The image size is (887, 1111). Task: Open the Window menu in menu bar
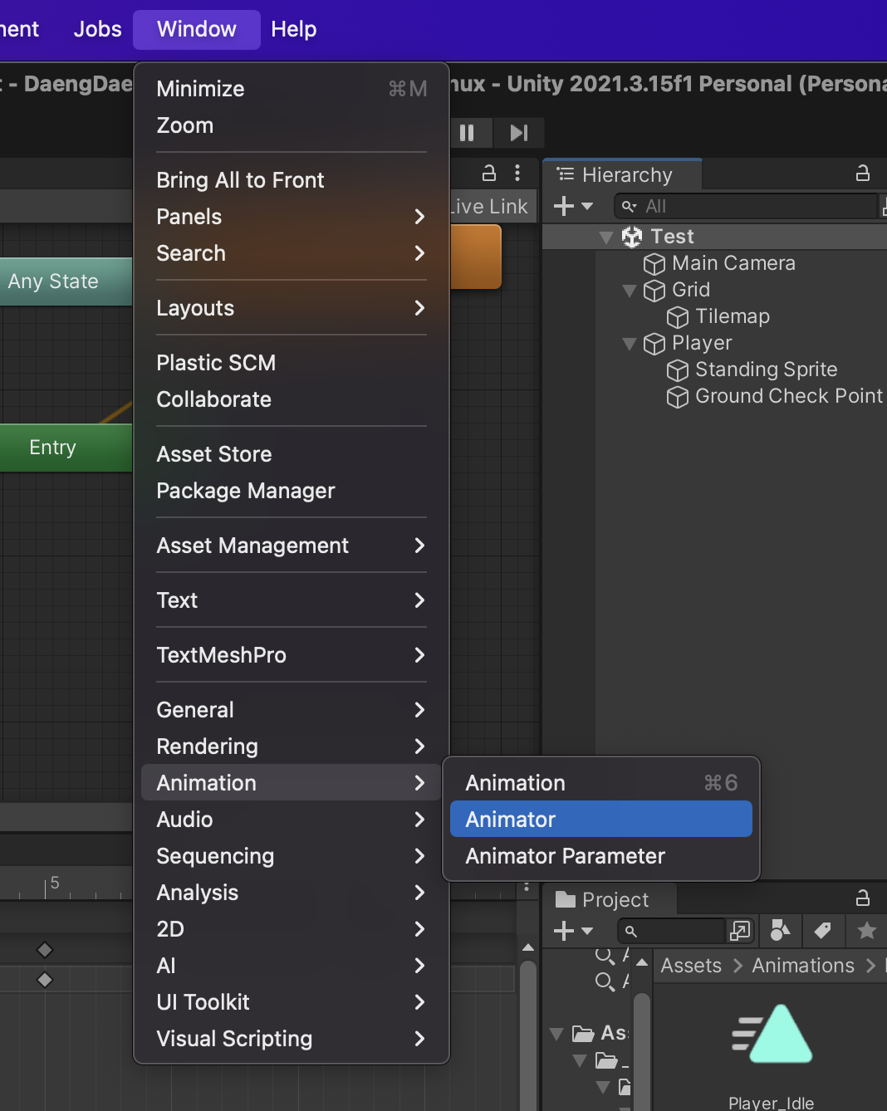[197, 29]
